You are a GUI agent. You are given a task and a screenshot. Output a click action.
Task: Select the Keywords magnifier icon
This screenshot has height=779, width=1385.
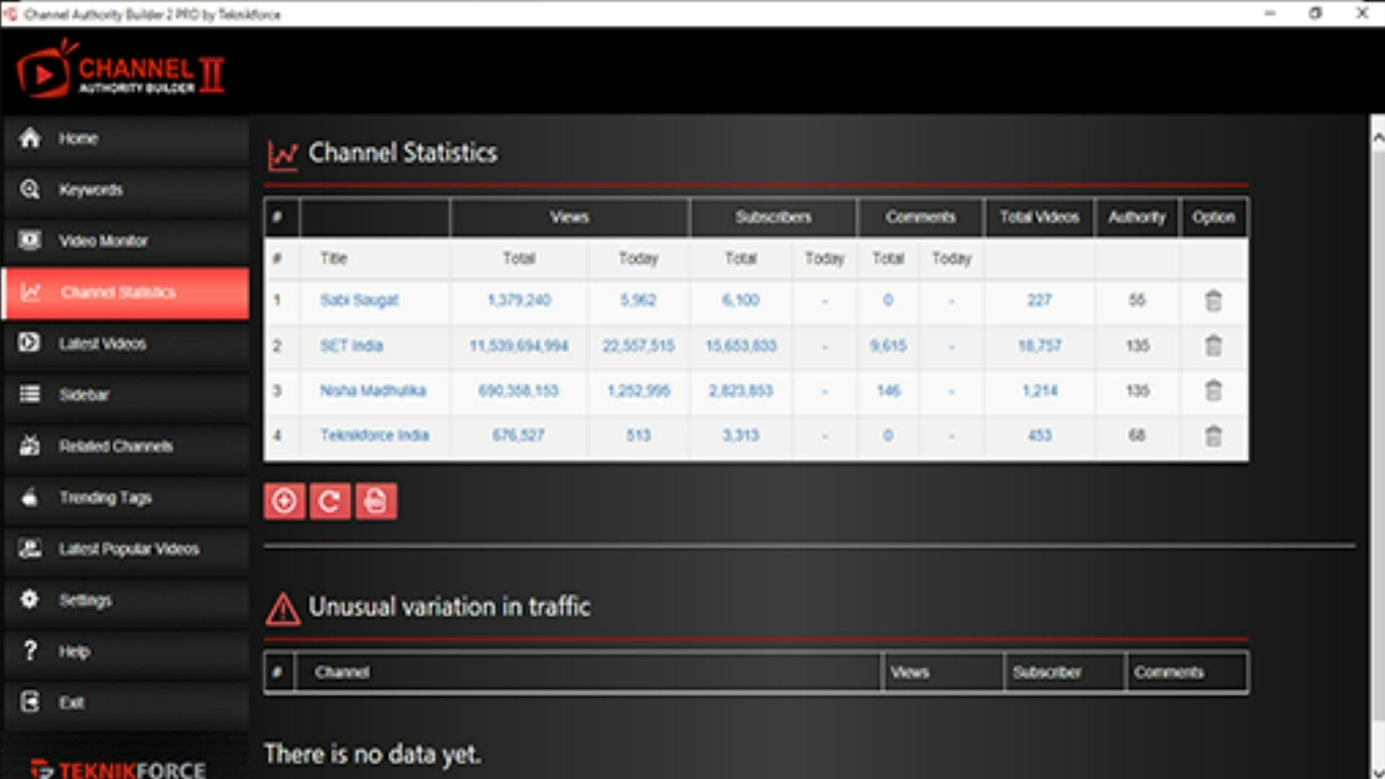[x=30, y=190]
